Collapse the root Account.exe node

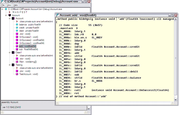(x=2, y=9)
